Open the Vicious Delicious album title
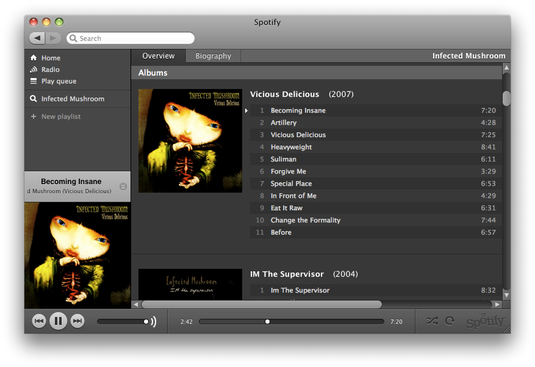Screen dimensions: 535x367 (x=284, y=94)
